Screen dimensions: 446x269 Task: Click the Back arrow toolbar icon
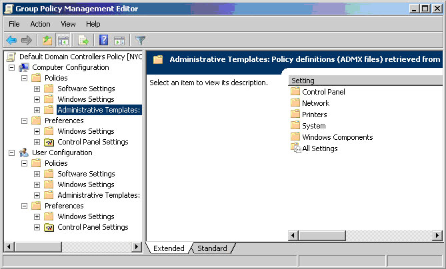point(11,40)
